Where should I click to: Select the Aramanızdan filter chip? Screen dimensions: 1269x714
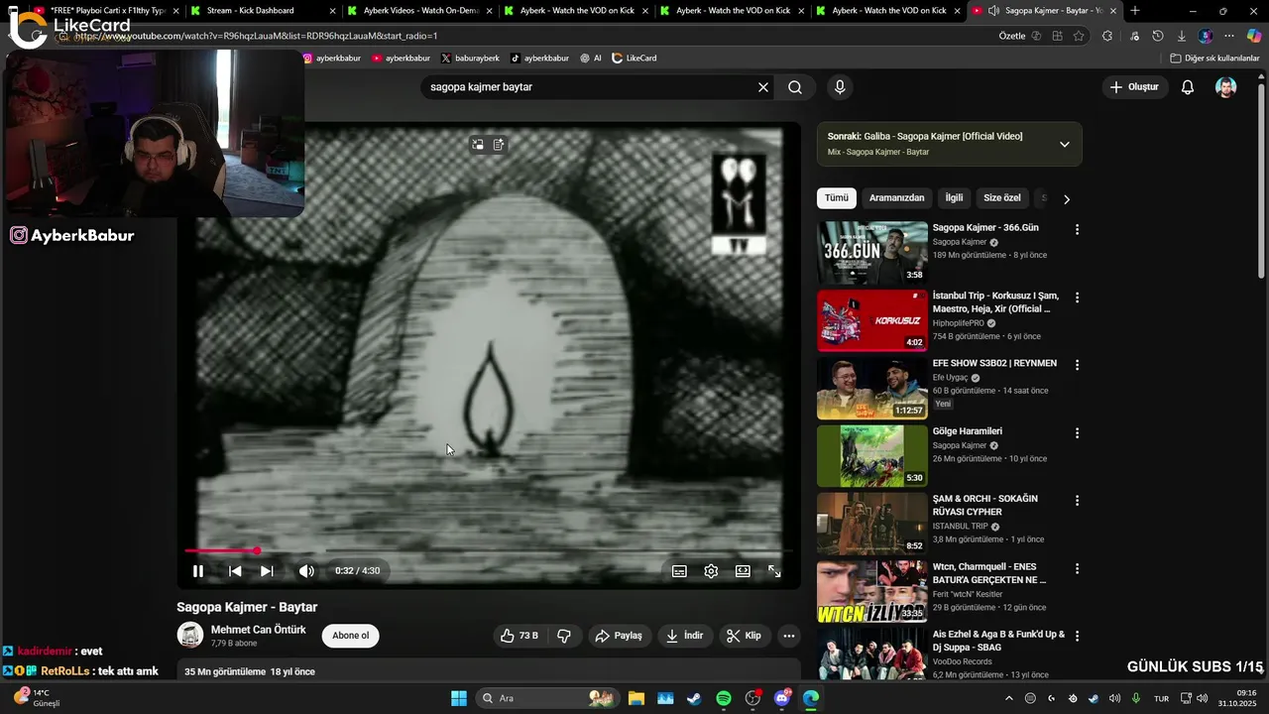(x=896, y=198)
